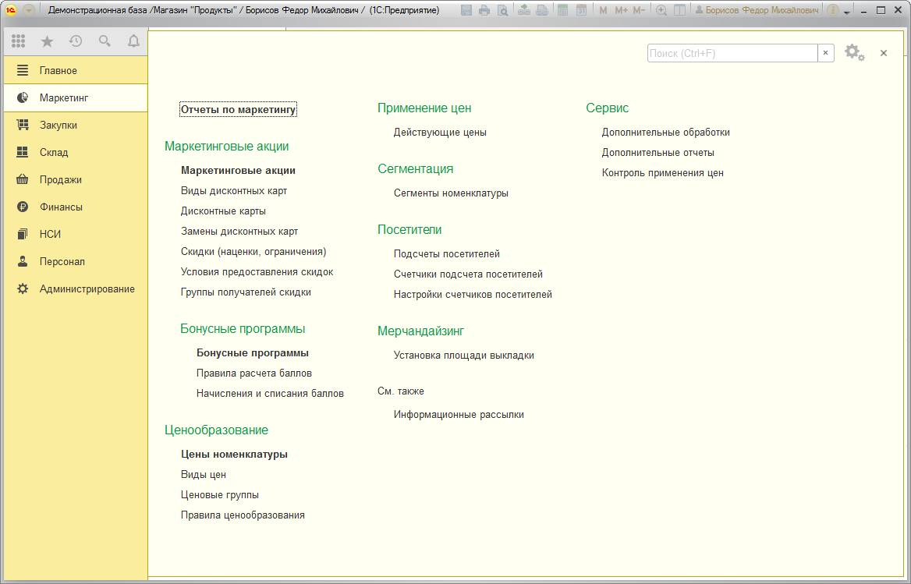911x584 pixels.
Task: Open Контроль применения цен link
Action: [662, 172]
